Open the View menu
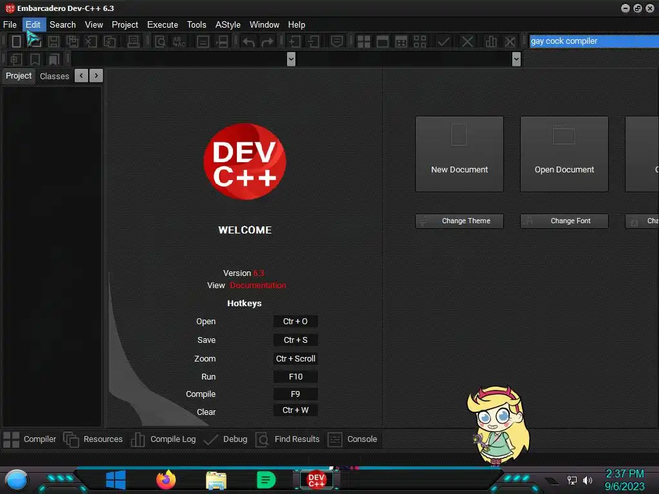Image resolution: width=659 pixels, height=494 pixels. click(94, 25)
